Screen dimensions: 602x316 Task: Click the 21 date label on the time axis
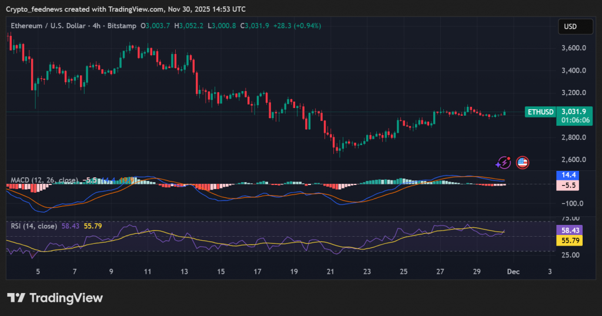pyautogui.click(x=330, y=272)
